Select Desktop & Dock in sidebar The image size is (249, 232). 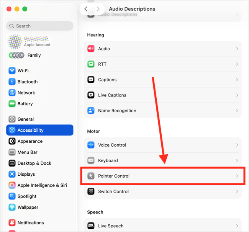[x=34, y=163]
